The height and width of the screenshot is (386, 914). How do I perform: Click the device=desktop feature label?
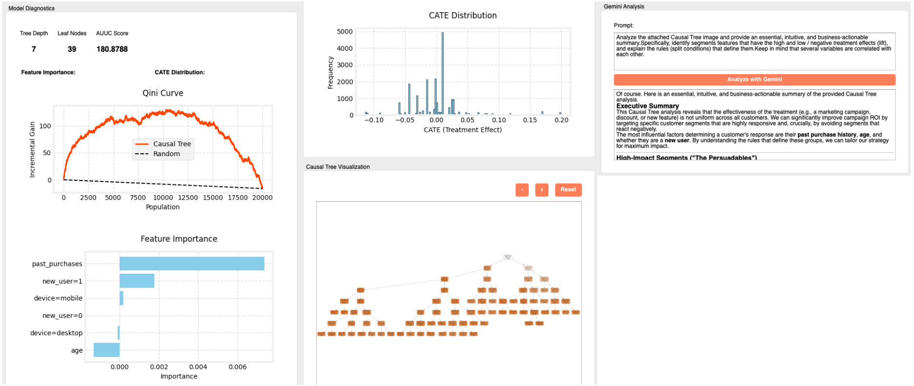(x=56, y=333)
